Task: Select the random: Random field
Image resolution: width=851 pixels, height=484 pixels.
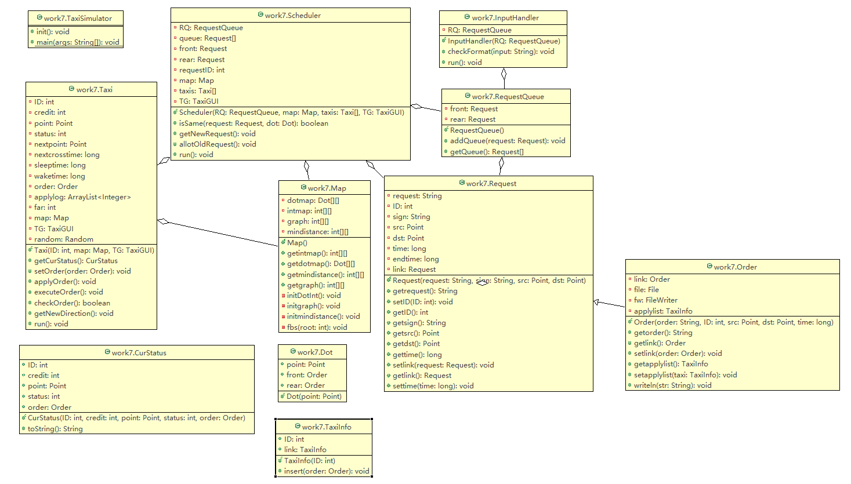Action: pos(63,239)
